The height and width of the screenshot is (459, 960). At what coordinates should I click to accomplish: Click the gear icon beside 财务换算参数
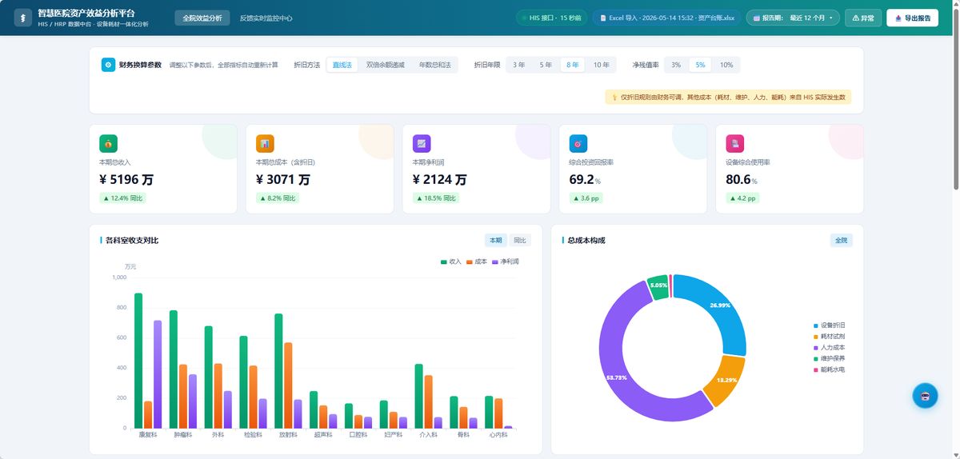pos(108,65)
